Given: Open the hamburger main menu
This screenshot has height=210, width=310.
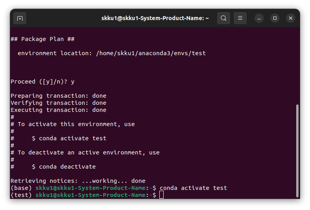Looking at the screenshot, I should pyautogui.click(x=240, y=18).
